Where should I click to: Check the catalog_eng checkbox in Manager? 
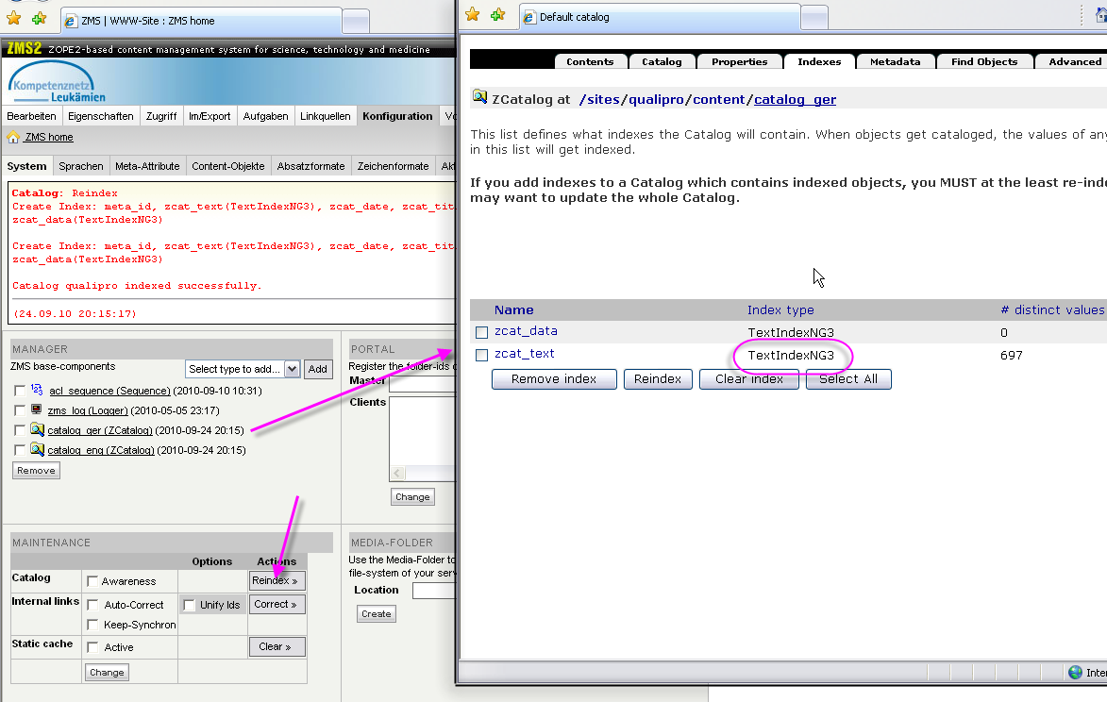pyautogui.click(x=20, y=449)
